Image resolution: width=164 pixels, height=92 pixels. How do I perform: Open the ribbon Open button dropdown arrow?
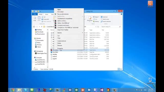point(99,17)
